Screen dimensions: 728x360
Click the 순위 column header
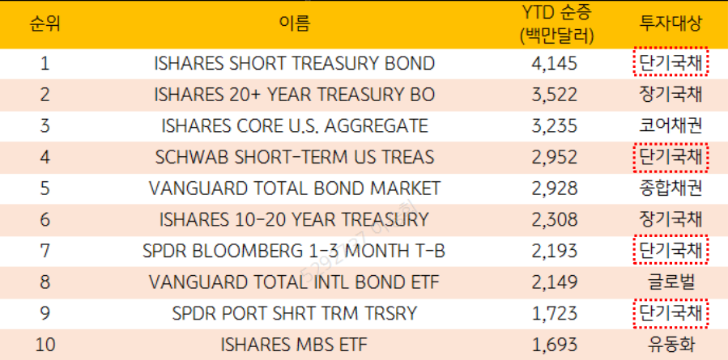[x=45, y=23]
